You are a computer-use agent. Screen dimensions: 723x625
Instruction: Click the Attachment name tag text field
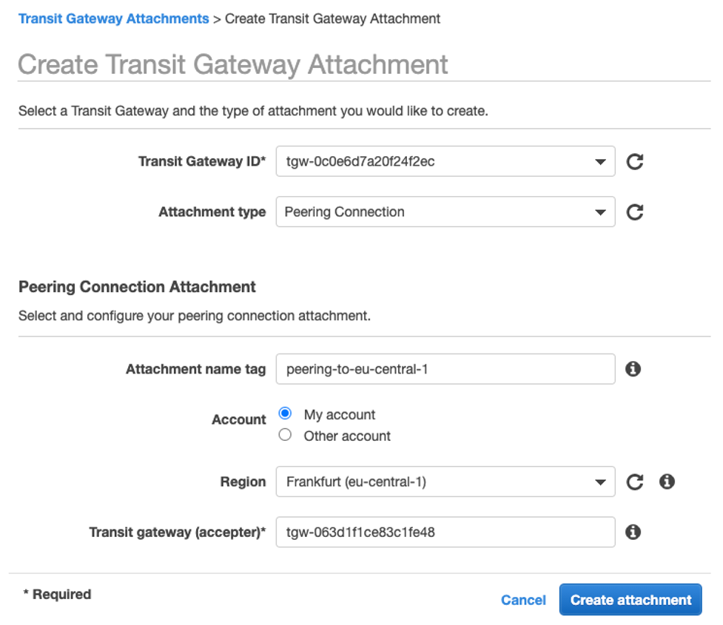pyautogui.click(x=445, y=369)
